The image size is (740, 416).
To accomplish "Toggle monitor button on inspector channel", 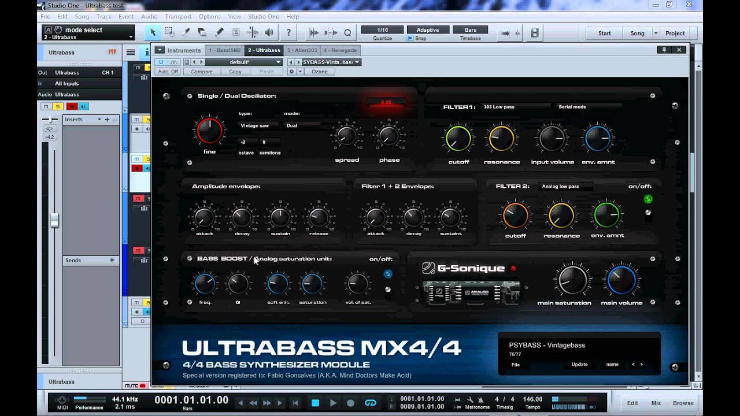I will pyautogui.click(x=83, y=106).
